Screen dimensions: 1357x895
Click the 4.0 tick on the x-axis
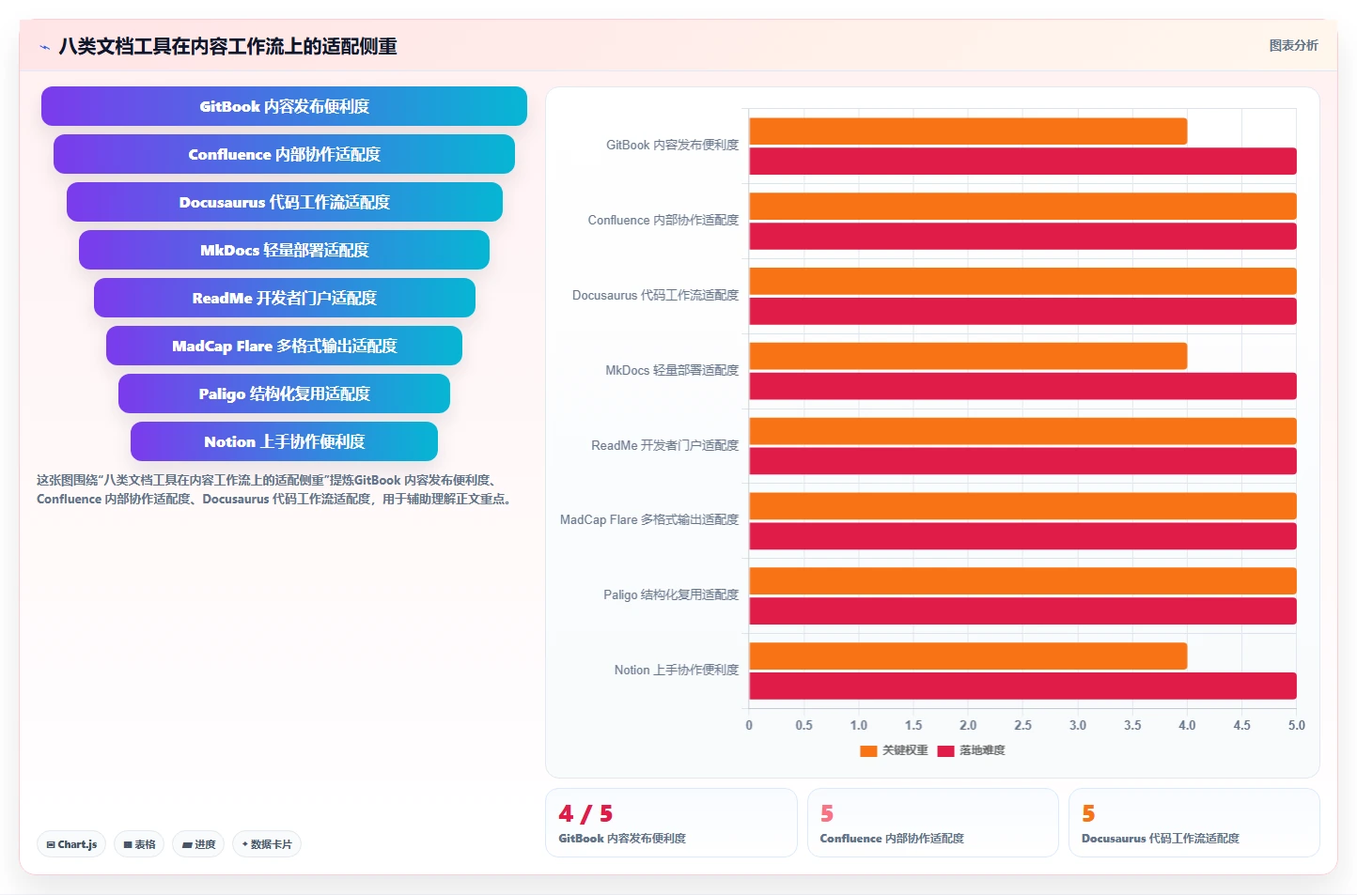tap(1187, 726)
